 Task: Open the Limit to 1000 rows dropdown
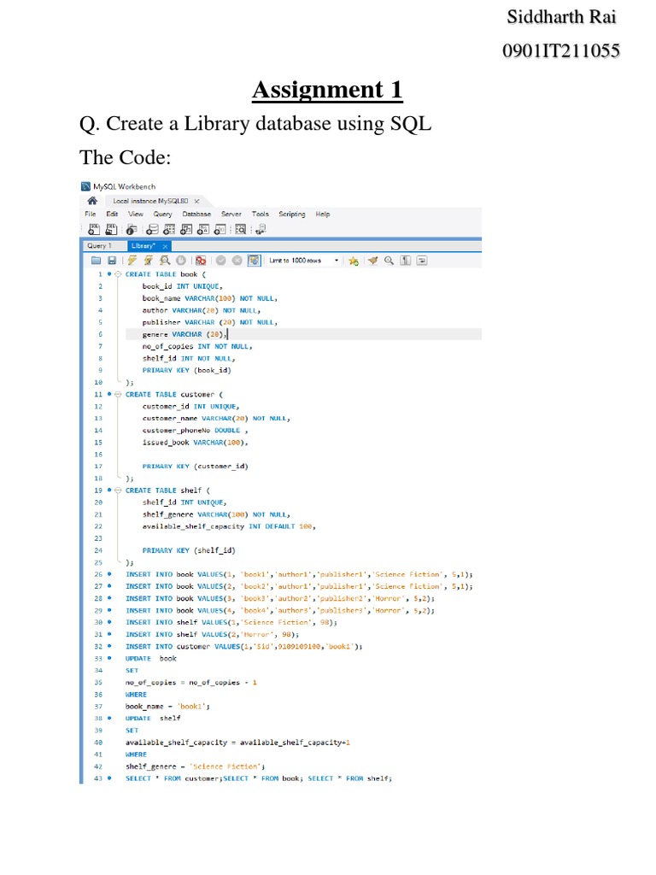click(x=304, y=261)
